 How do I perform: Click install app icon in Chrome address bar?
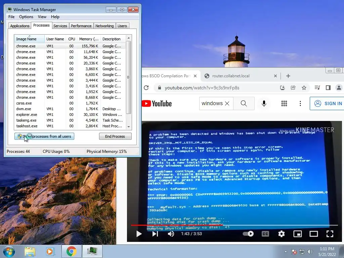pos(282,88)
